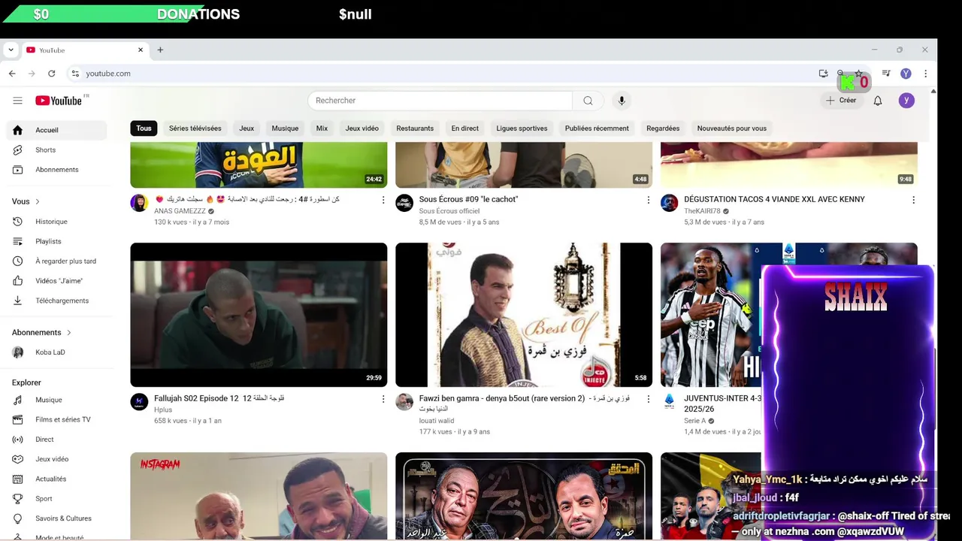Open Téléchargements in the sidebar
The width and height of the screenshot is (962, 541).
57,301
